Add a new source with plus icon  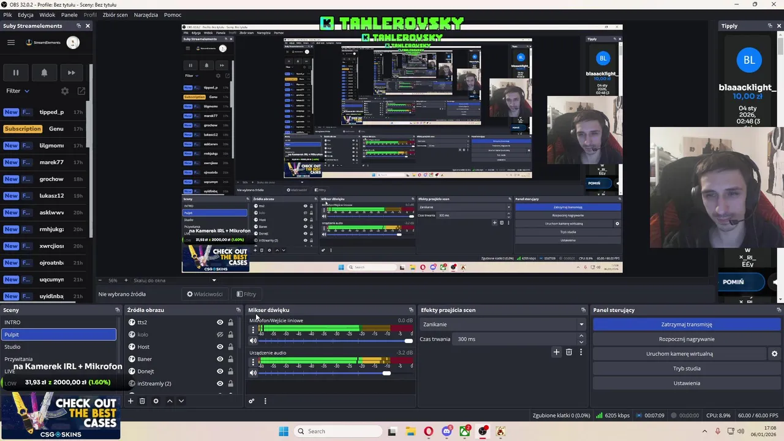[x=130, y=401]
